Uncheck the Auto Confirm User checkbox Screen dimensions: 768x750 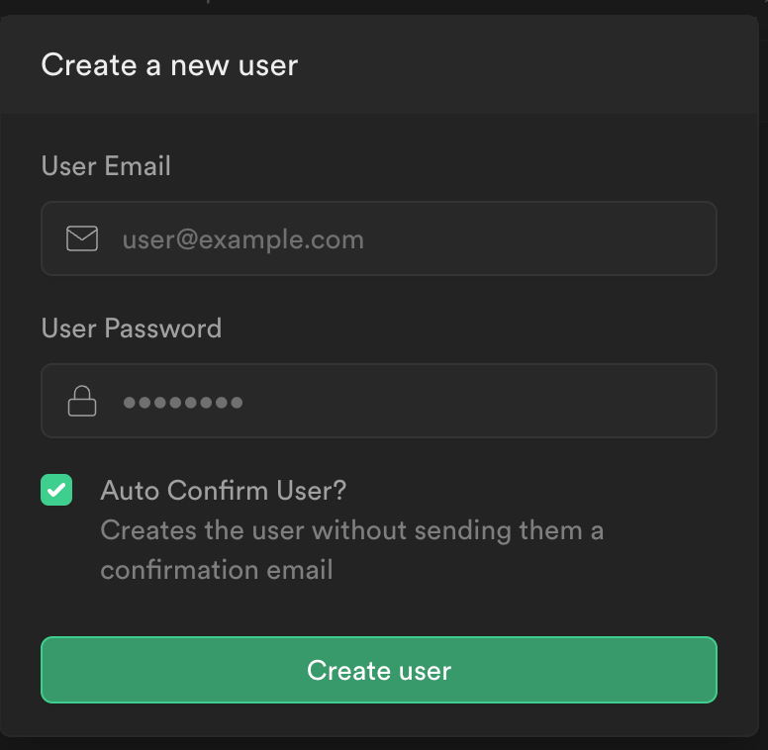coord(56,490)
